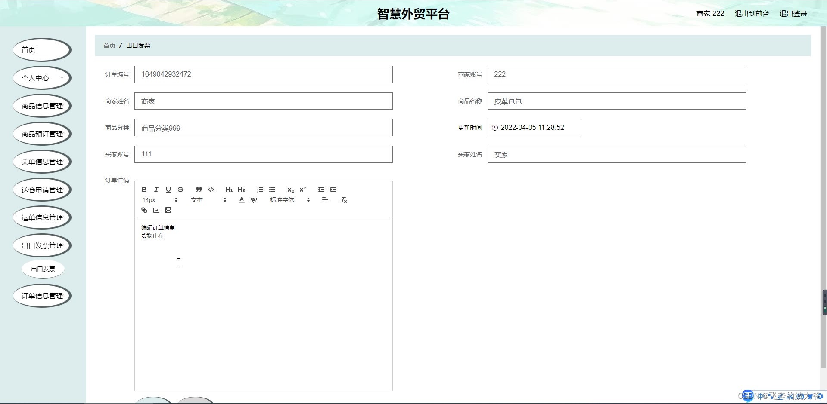
Task: Insert a hyperlink in the editor
Action: tap(144, 210)
